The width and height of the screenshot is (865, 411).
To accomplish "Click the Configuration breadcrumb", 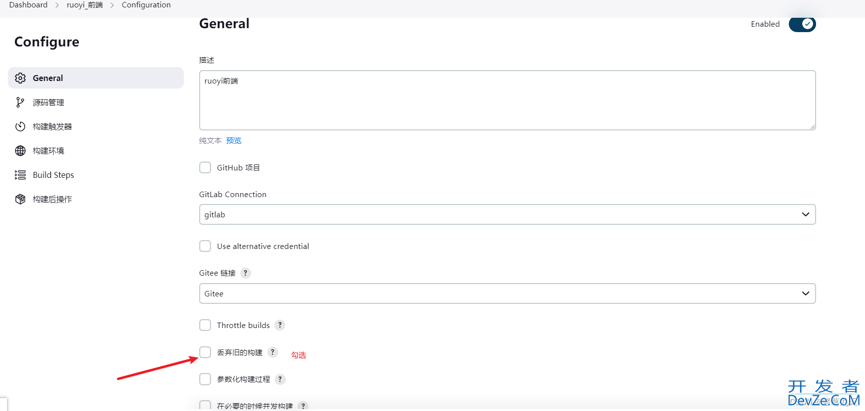I will pos(146,5).
